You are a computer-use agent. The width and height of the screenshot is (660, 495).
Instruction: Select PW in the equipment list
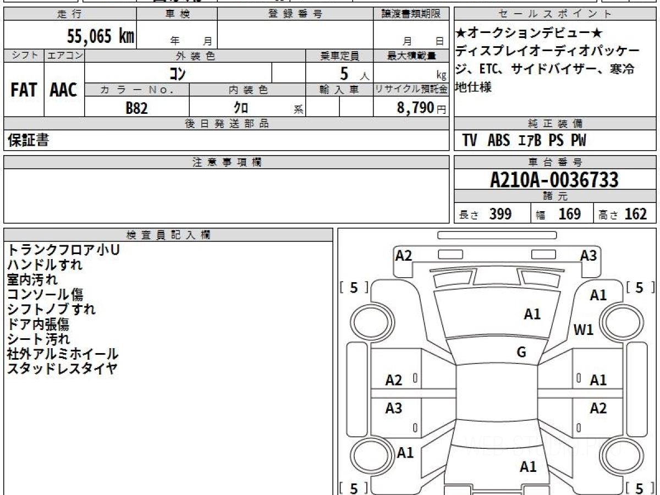click(x=578, y=140)
